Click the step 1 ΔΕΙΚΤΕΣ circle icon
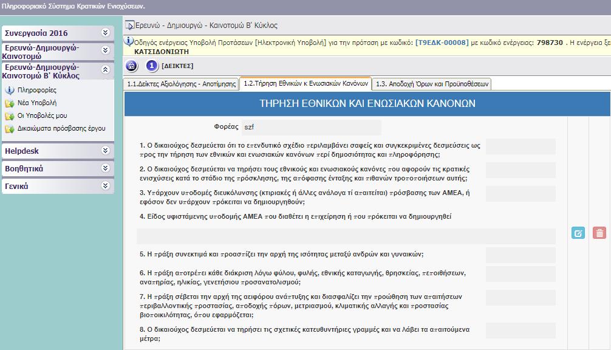This screenshot has height=350, width=611. (152, 66)
